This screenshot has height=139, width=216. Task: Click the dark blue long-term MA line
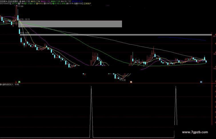(x=182, y=39)
